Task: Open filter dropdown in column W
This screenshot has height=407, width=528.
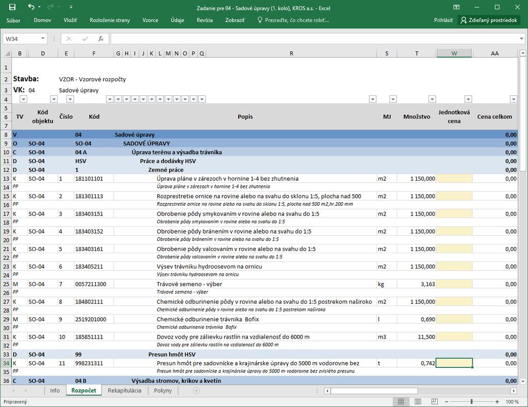Action: [x=468, y=99]
